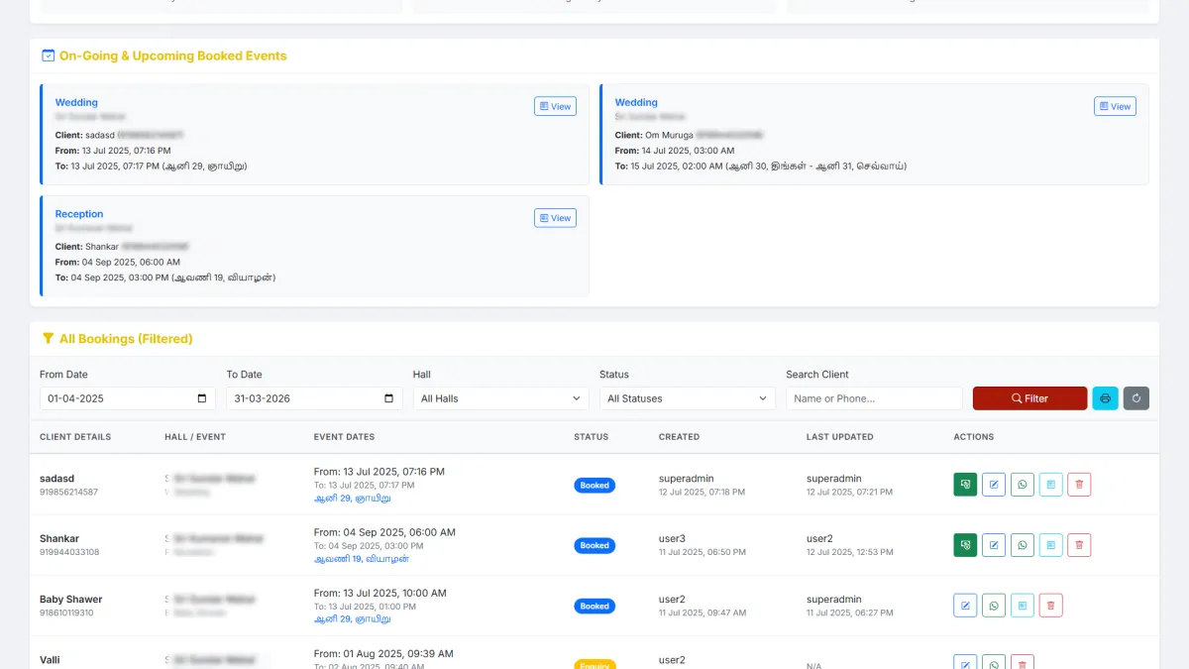Click client name Baby Shawer in table
Viewport: 1189px width, 669px height.
click(x=70, y=599)
